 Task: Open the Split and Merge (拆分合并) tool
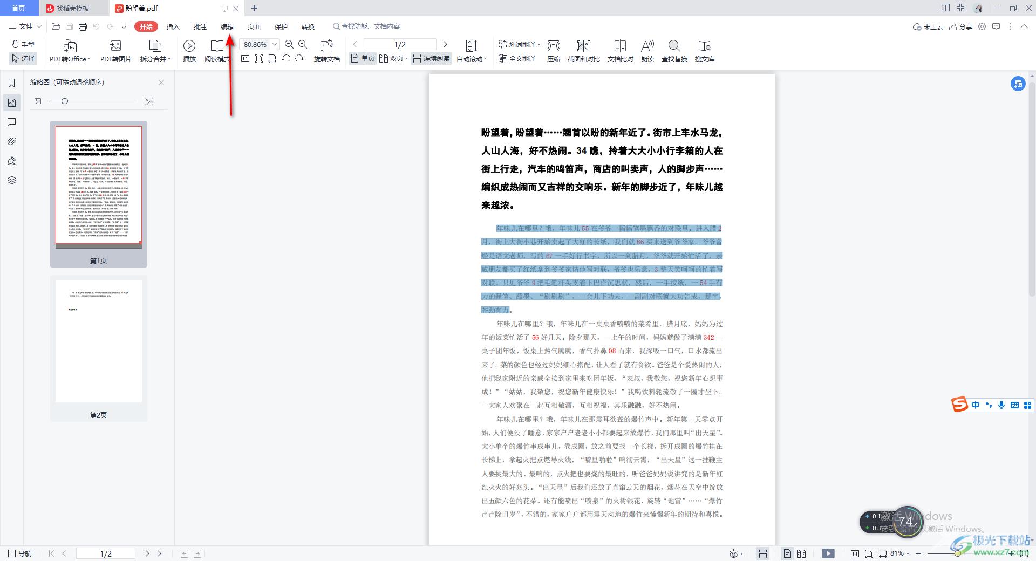pos(155,51)
